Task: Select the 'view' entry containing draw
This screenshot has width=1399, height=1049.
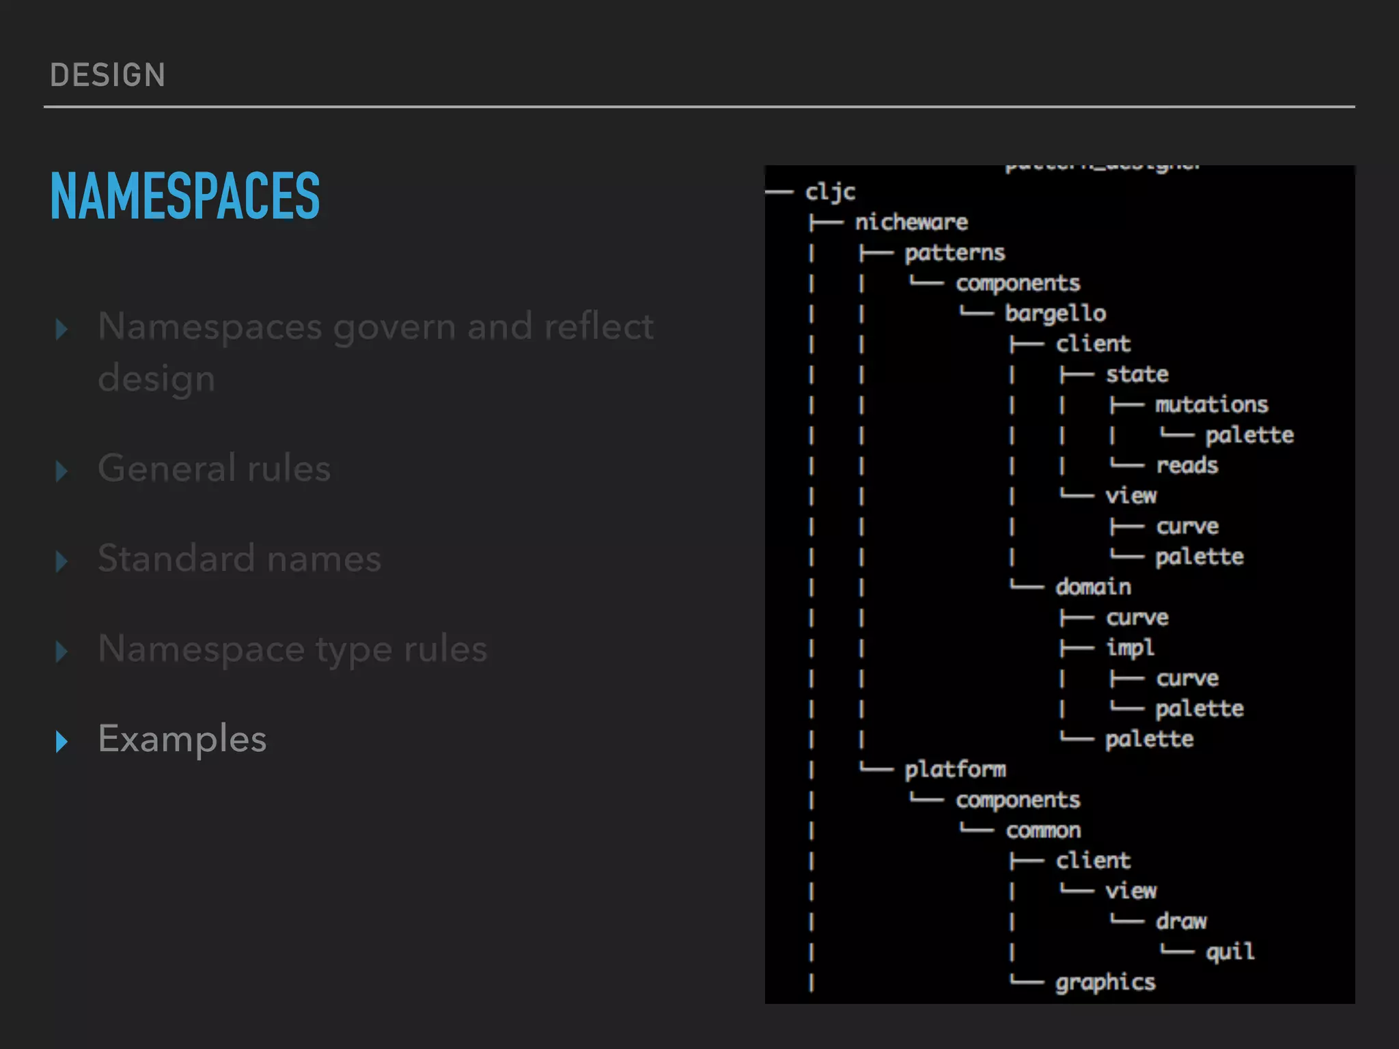Action: (1131, 891)
